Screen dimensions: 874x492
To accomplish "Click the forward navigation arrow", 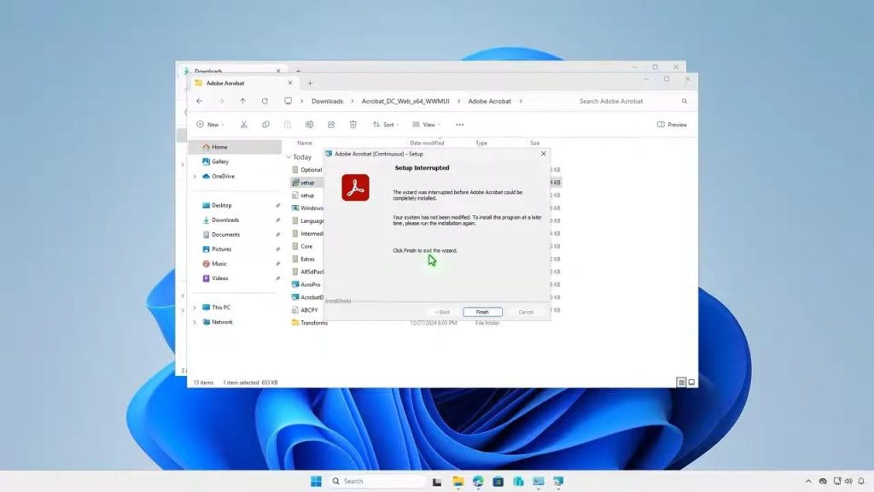I will click(221, 101).
